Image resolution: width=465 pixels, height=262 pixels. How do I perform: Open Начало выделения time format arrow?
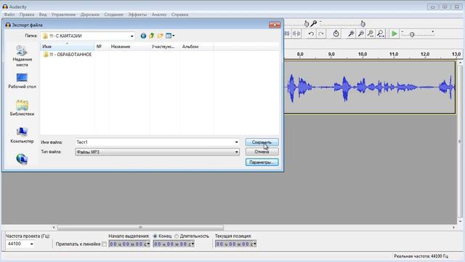pos(148,244)
